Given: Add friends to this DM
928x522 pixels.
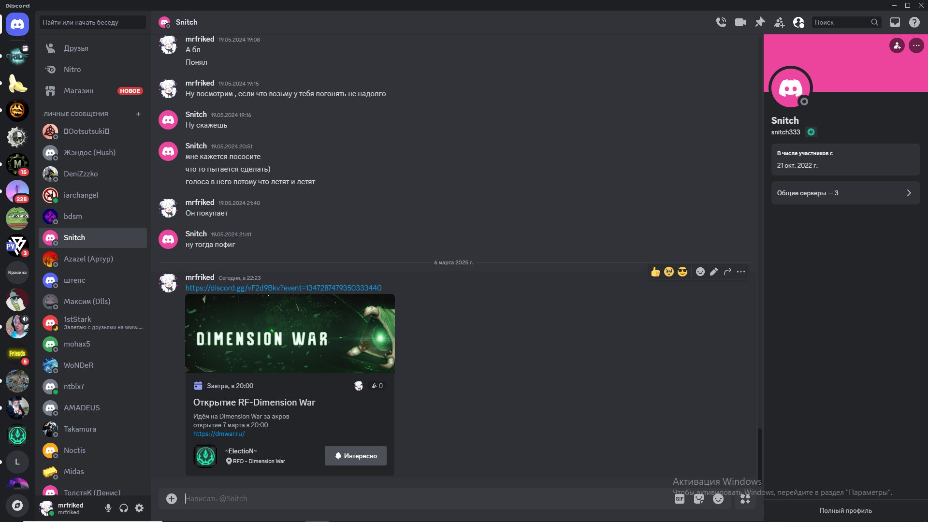Looking at the screenshot, I should coord(780,22).
